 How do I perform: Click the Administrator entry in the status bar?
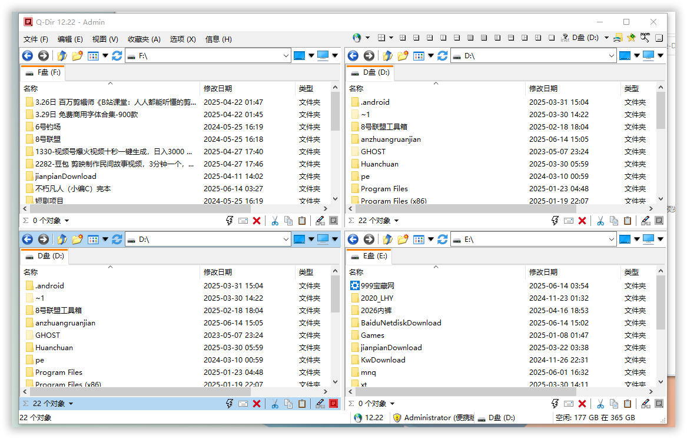(434, 418)
